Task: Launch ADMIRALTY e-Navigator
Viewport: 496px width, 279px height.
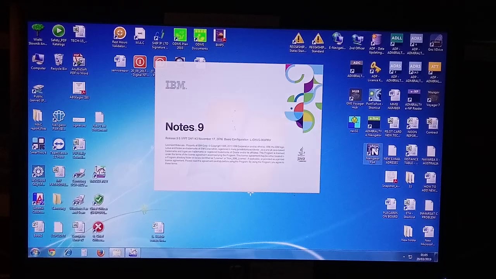Action: (x=374, y=127)
